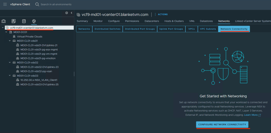Click the MD01-CL01-vds01 switch icon
The height and width of the screenshot is (133, 271).
(14, 41)
